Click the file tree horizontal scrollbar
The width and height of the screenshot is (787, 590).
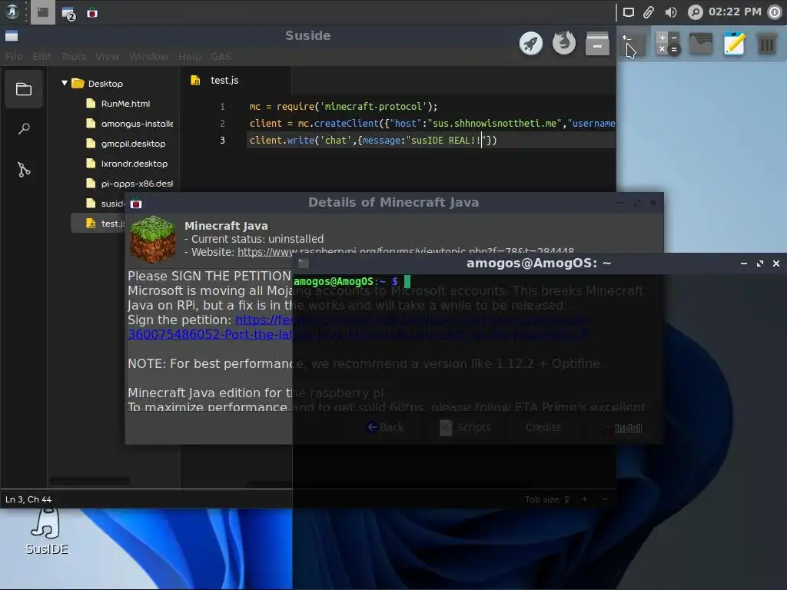(x=89, y=481)
